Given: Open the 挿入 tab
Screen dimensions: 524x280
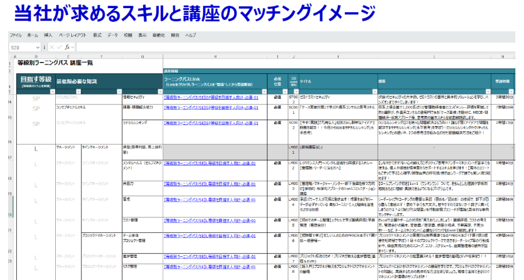Looking at the screenshot, I should click(48, 35).
